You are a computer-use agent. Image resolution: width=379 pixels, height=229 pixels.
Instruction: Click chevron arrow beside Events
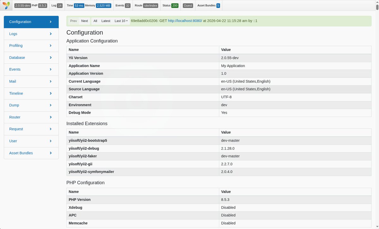51,69
